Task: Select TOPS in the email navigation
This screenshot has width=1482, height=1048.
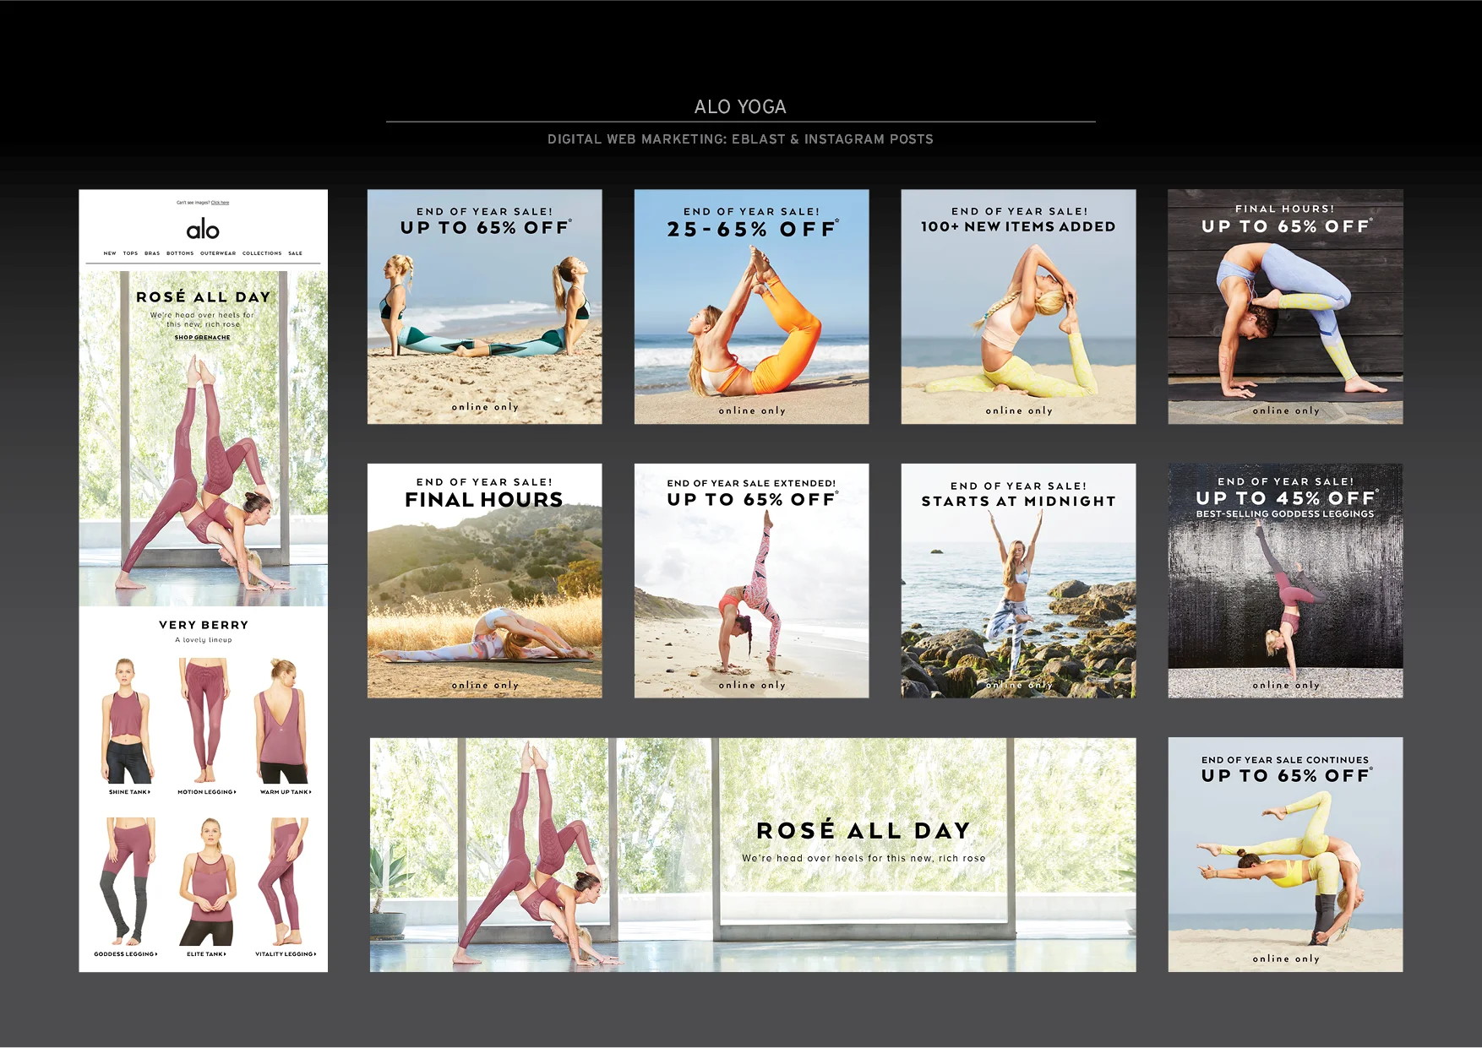Action: (x=130, y=253)
